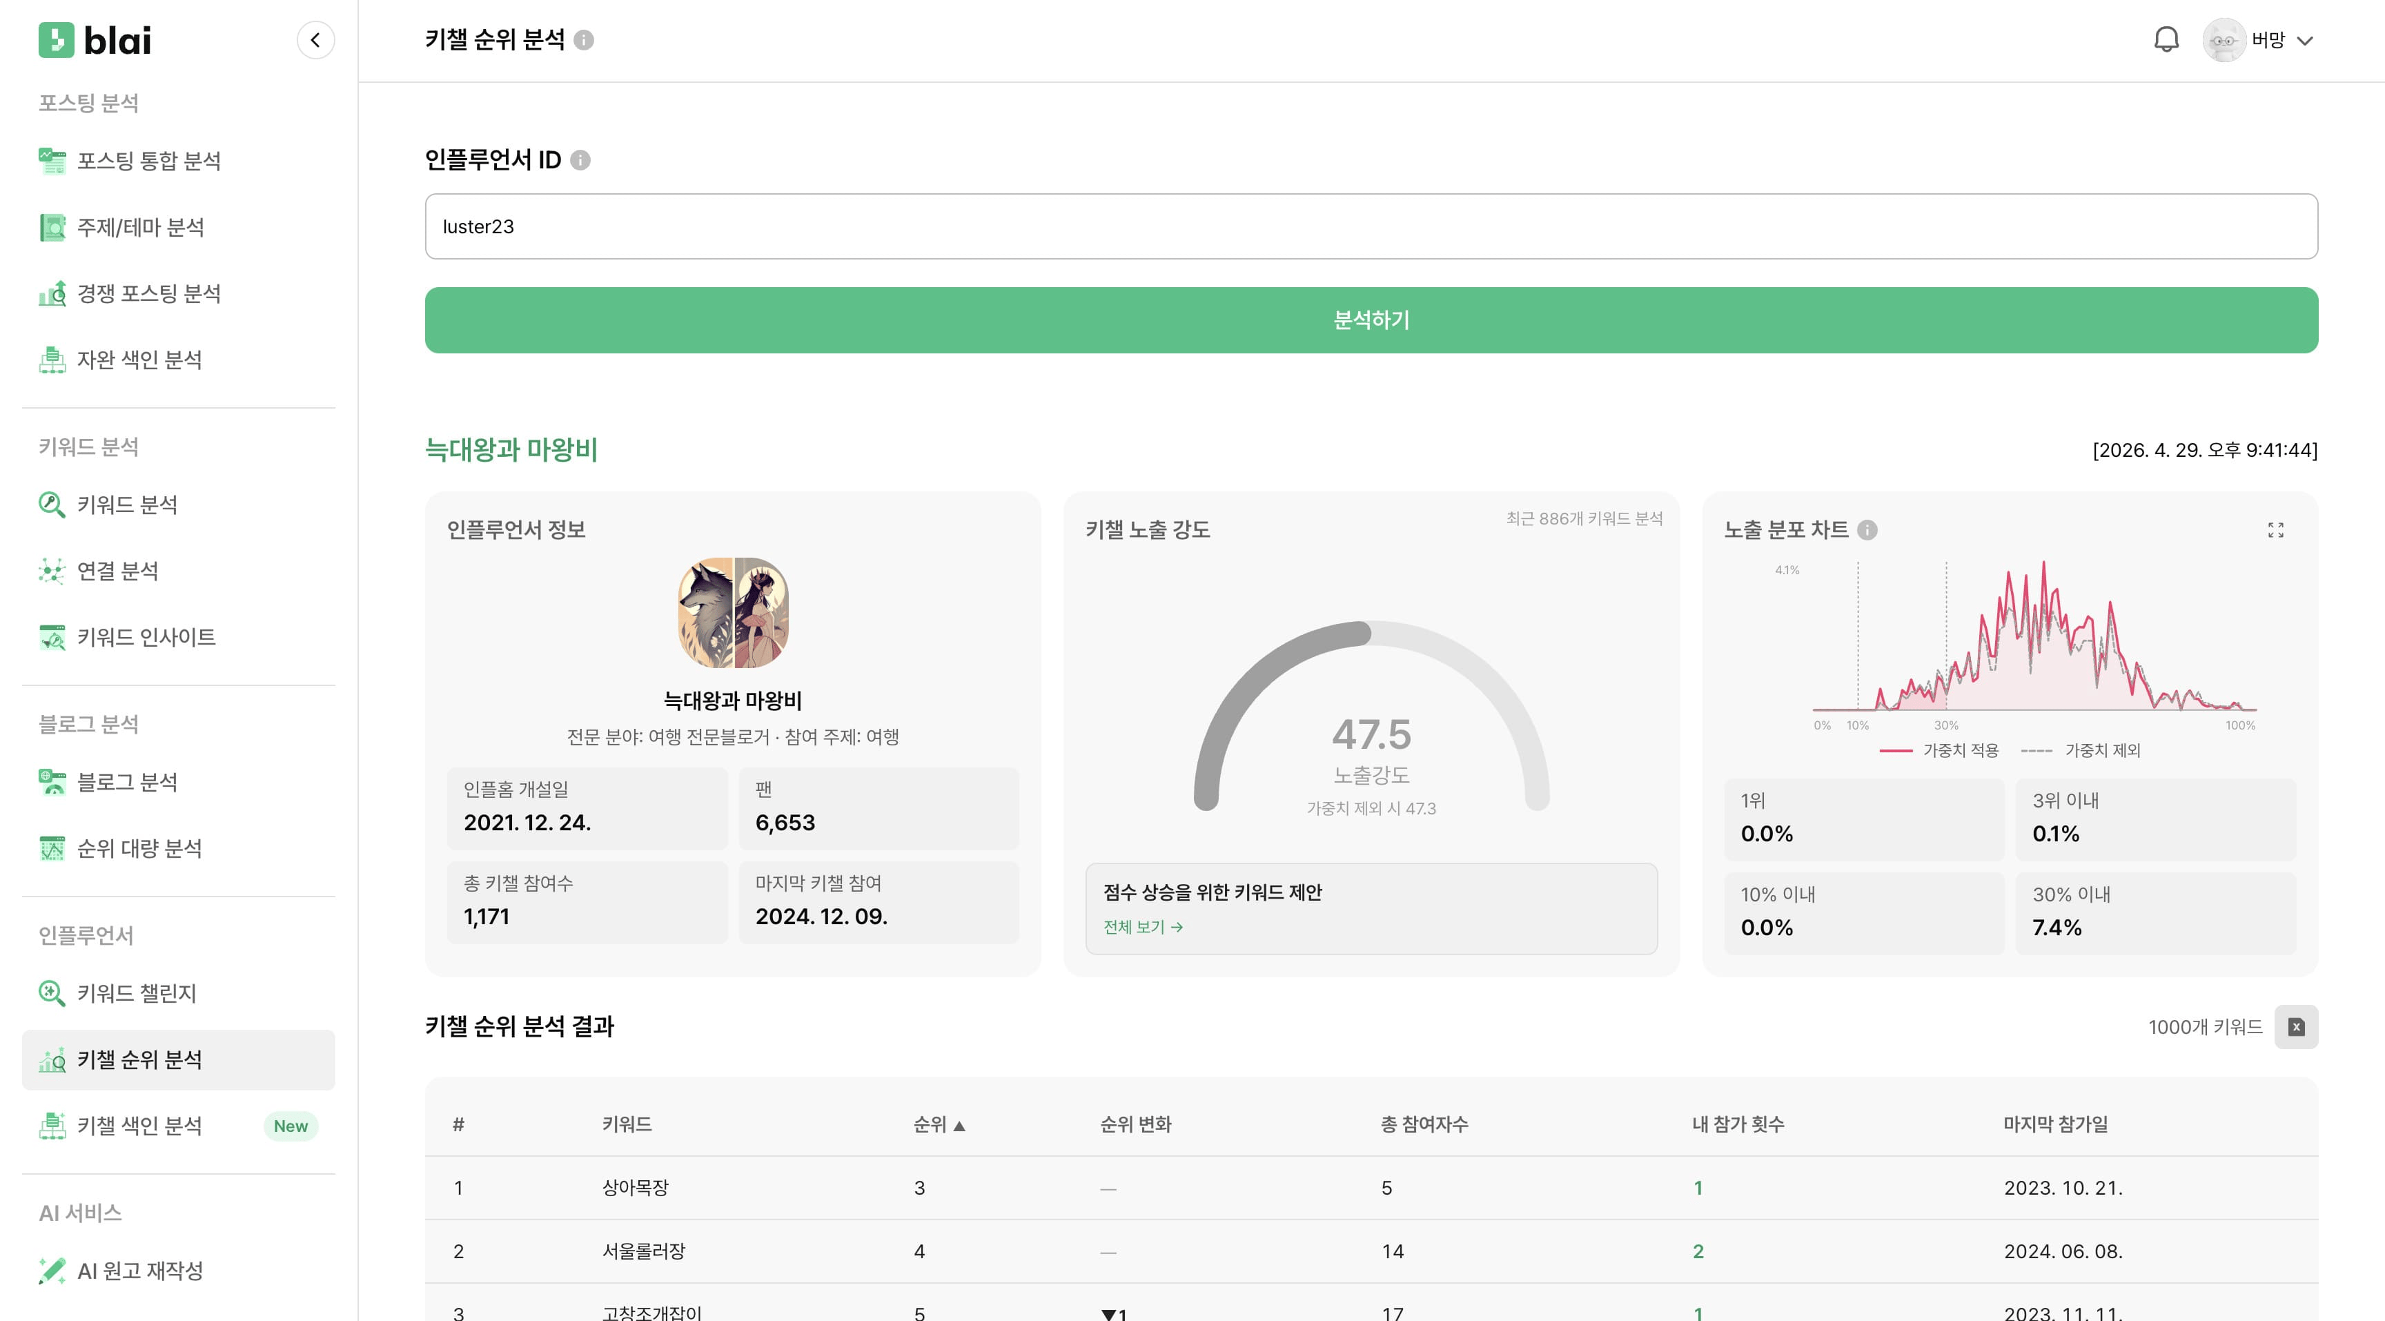The height and width of the screenshot is (1321, 2385).
Task: Toggle the 가중치 적용 legend series
Action: pos(1940,751)
